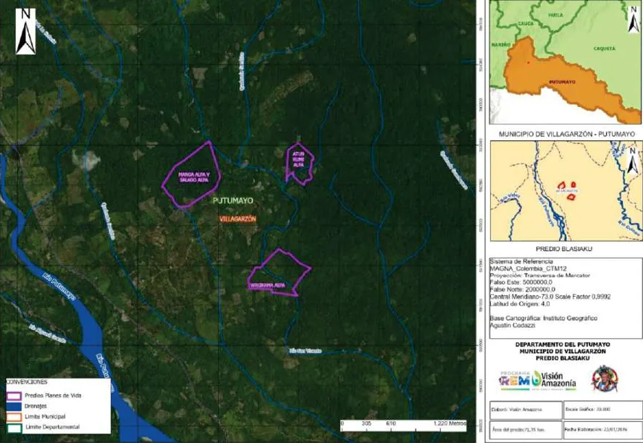
Task: Select the Manga Alpa y Salado Alpa polygon
Action: tap(191, 175)
